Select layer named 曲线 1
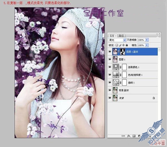The height and width of the screenshot is (147, 167). click(131, 82)
